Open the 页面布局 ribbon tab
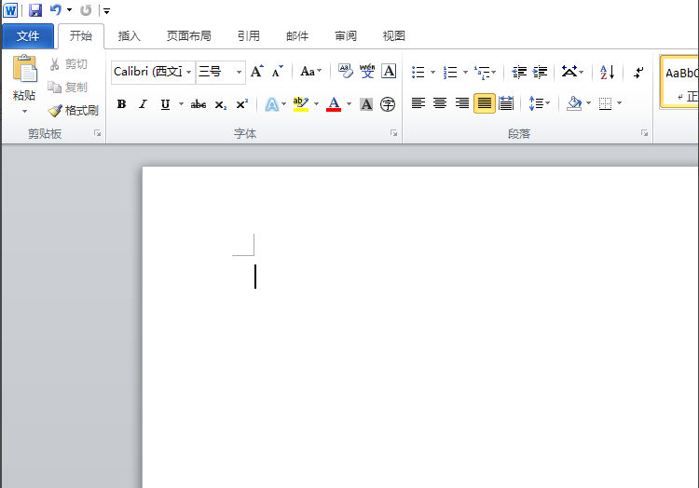This screenshot has height=488, width=699. pos(189,36)
